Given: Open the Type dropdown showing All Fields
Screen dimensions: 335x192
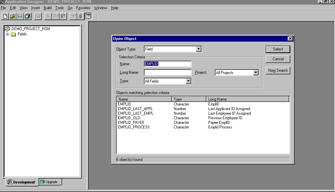Looking at the screenshot, I should 188,81.
